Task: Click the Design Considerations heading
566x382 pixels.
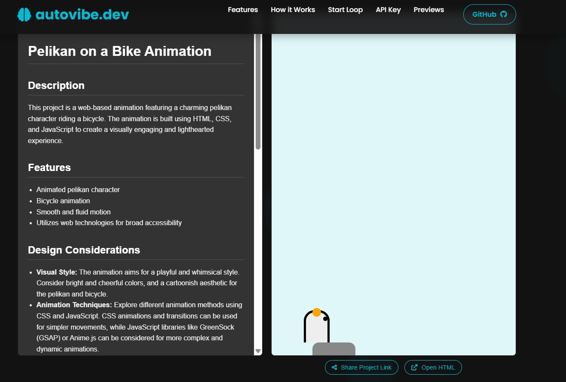Action: tap(84, 250)
